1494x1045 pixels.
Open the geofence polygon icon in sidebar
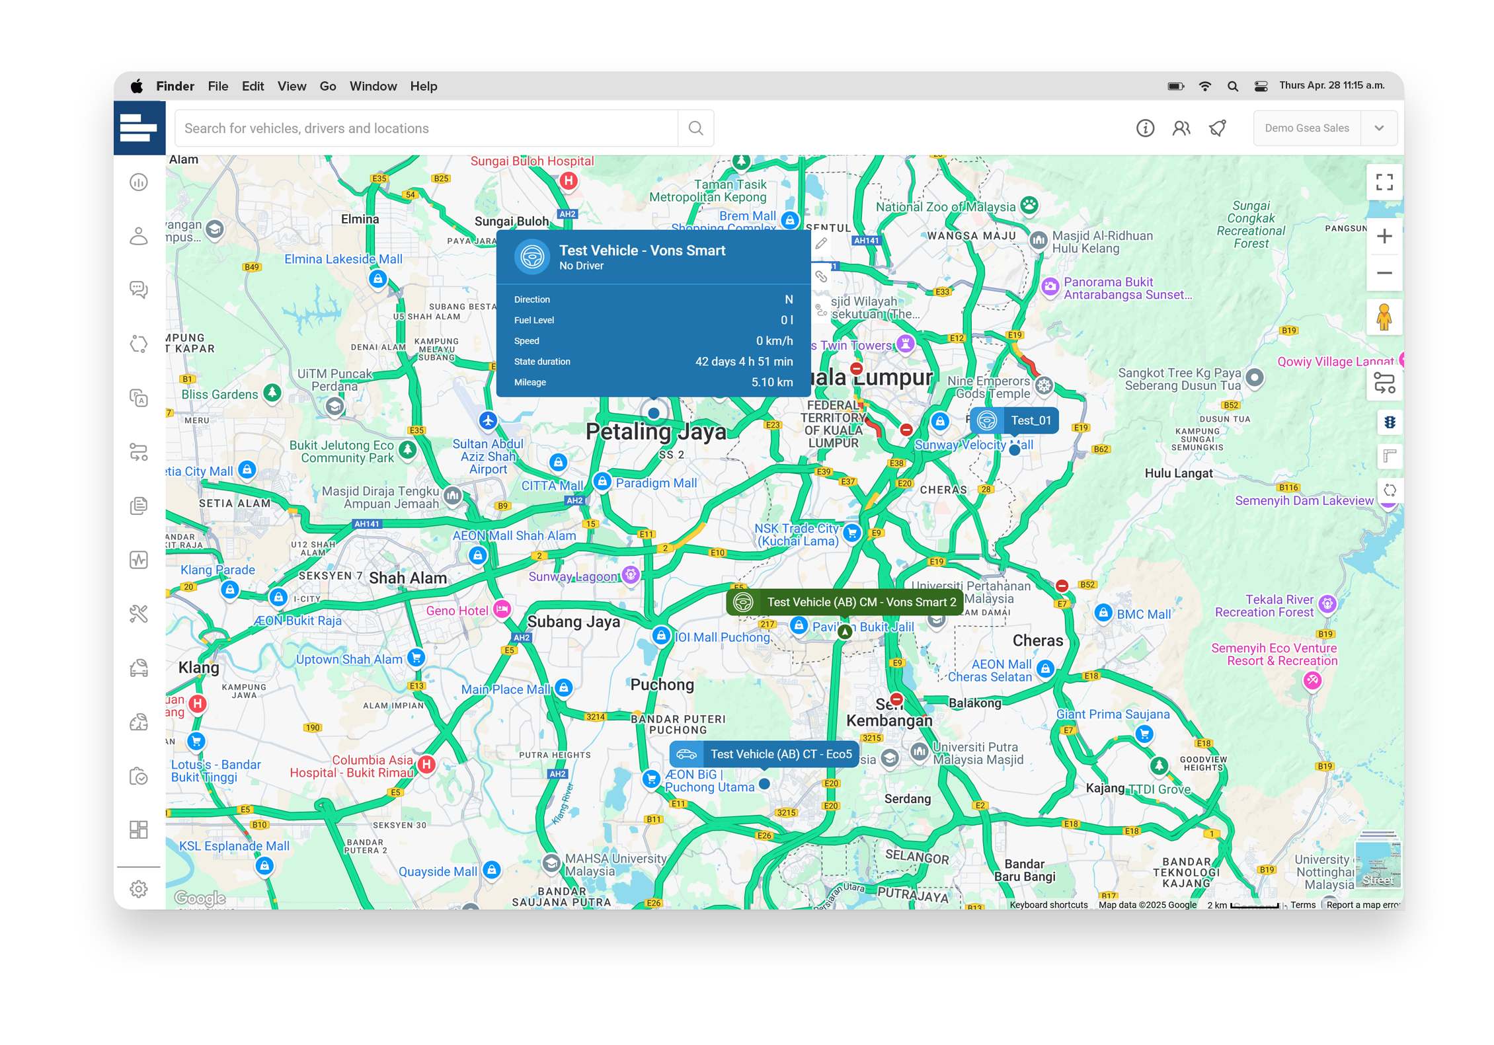pos(139,344)
